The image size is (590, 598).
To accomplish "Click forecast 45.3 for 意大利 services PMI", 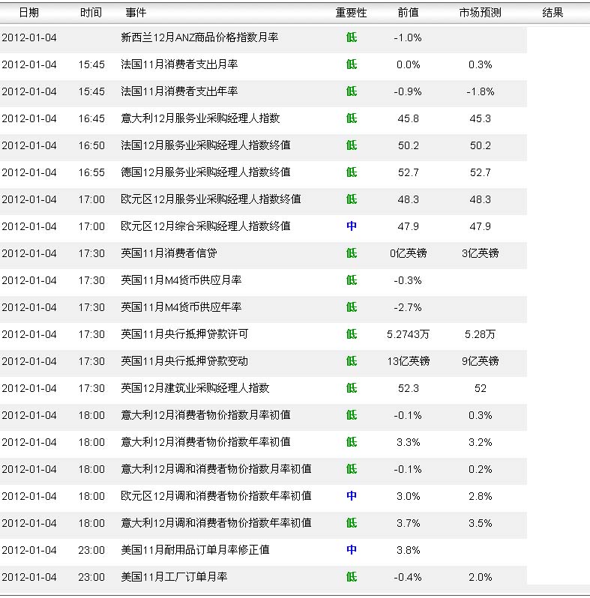I will point(480,118).
